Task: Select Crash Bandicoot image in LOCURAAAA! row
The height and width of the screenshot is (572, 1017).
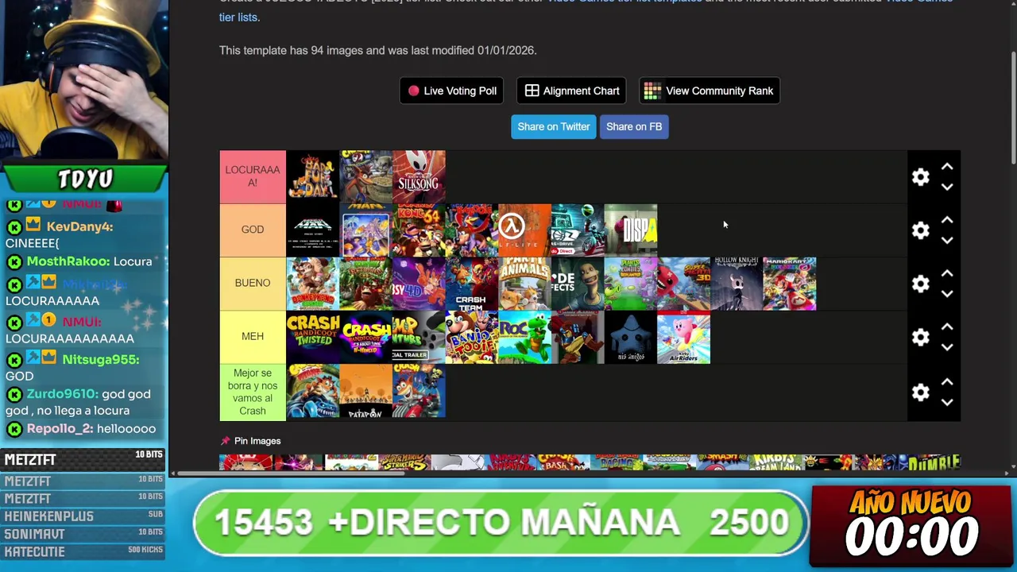Action: click(365, 177)
